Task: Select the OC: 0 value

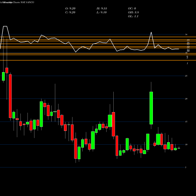Action: 132,9
